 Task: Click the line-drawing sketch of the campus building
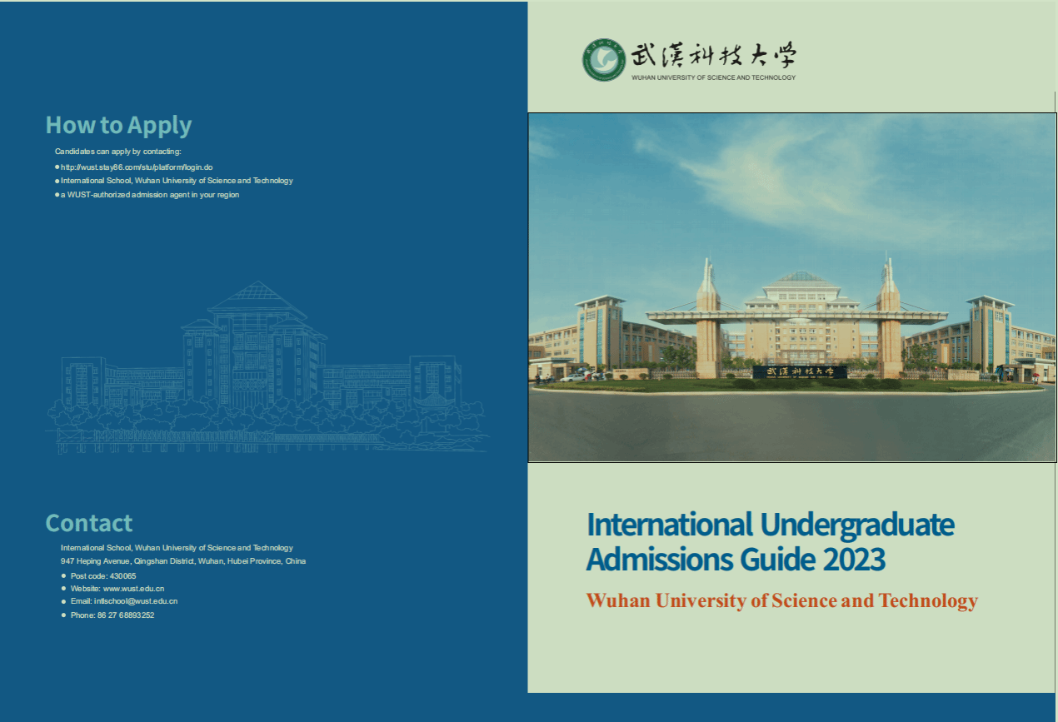pos(267,371)
